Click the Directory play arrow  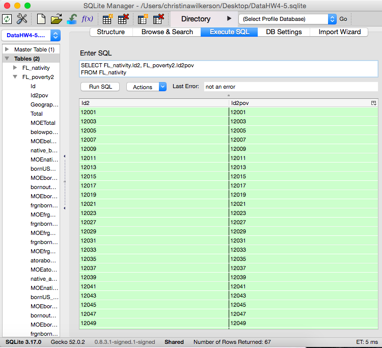[x=229, y=18]
